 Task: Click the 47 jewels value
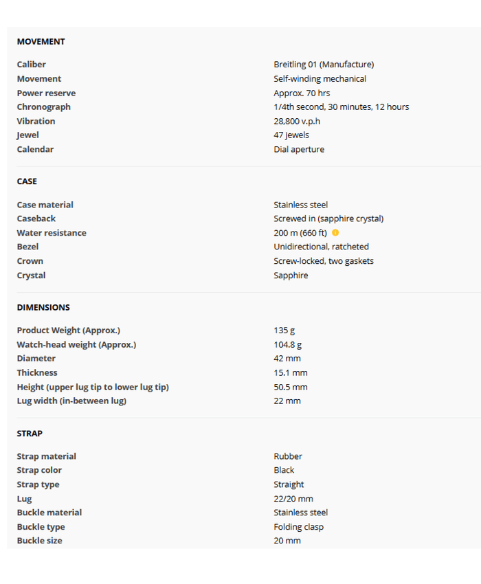click(x=291, y=135)
